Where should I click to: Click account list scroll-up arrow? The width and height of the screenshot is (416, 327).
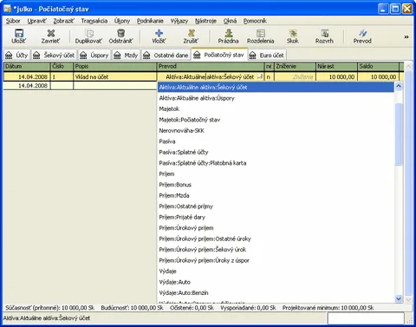click(x=399, y=86)
